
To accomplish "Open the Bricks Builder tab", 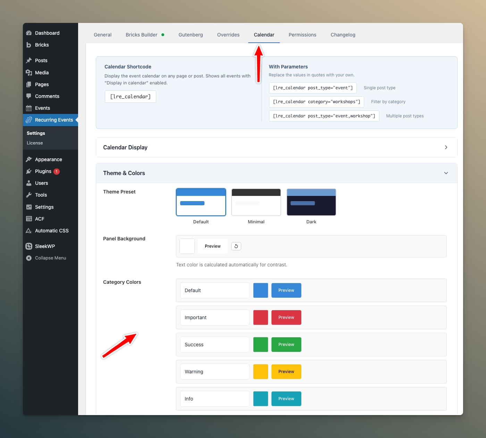I will click(142, 35).
